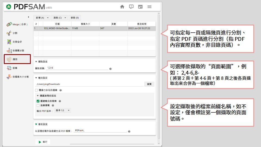Open the 輸出 PDF 版本 dropdown
Screen dimensions: 261x147
63,110
